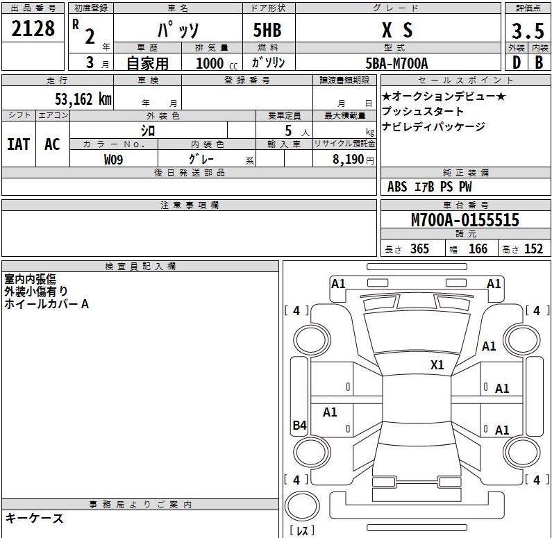Click A1 mark beside the right front fender
The height and width of the screenshot is (538, 552).
[489, 346]
